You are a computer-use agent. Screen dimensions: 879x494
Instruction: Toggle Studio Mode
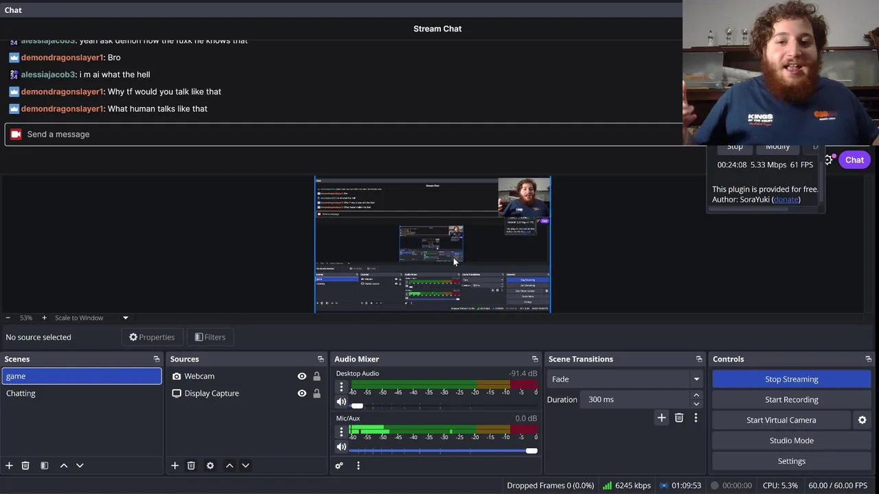click(x=791, y=440)
